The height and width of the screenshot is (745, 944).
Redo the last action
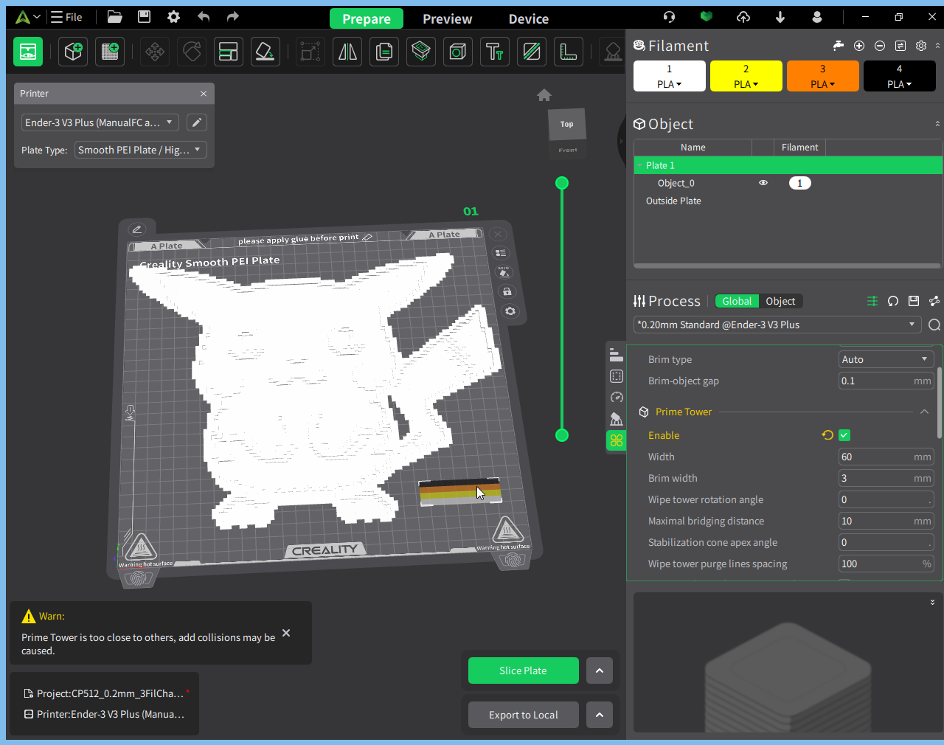[233, 17]
